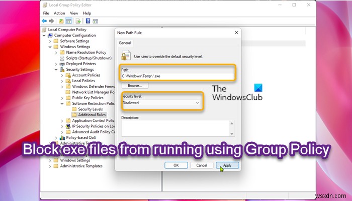This screenshot has height=201, width=352.
Task: Toggle the Show/Hide Console Tree icon
Action: (x=69, y=21)
